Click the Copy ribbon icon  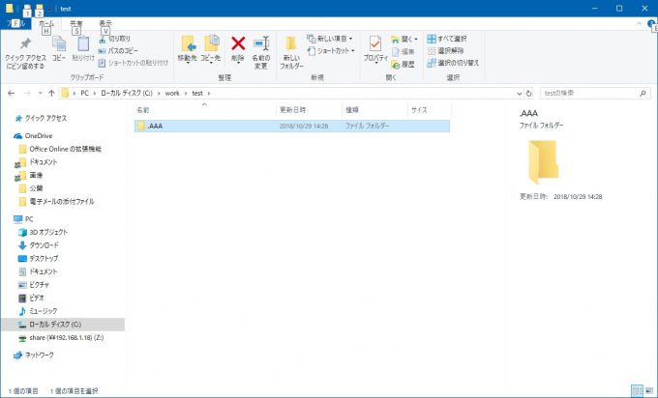pyautogui.click(x=59, y=49)
